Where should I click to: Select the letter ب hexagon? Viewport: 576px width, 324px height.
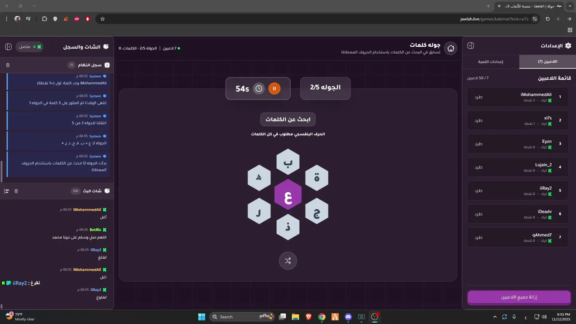(x=288, y=162)
